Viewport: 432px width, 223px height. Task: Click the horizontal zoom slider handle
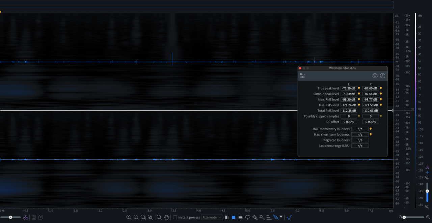(x=404, y=217)
